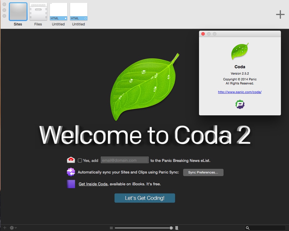This screenshot has height=231, width=289.
Task: Add a new site with bottom plus
Action: coord(5,228)
